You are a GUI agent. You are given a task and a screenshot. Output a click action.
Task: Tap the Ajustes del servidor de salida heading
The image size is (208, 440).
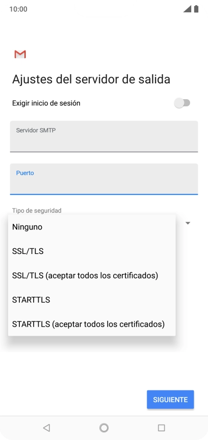click(91, 79)
